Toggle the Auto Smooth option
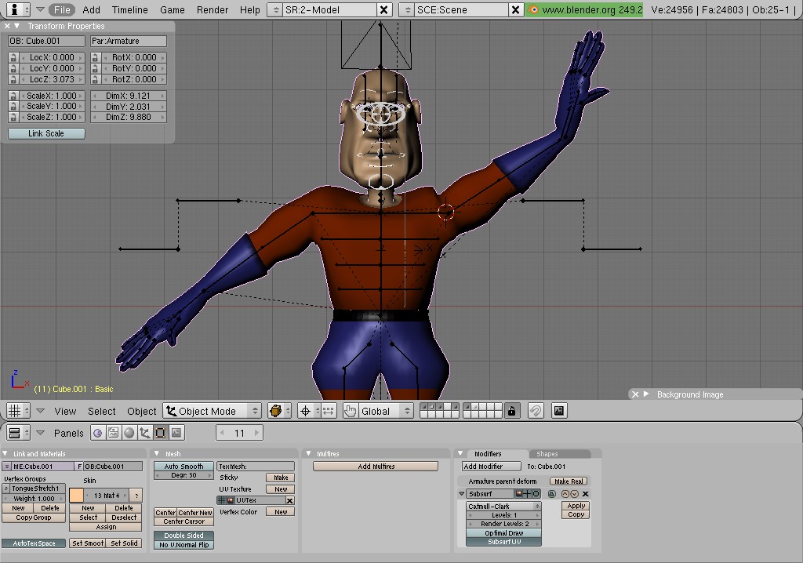The width and height of the screenshot is (803, 563). tap(183, 467)
